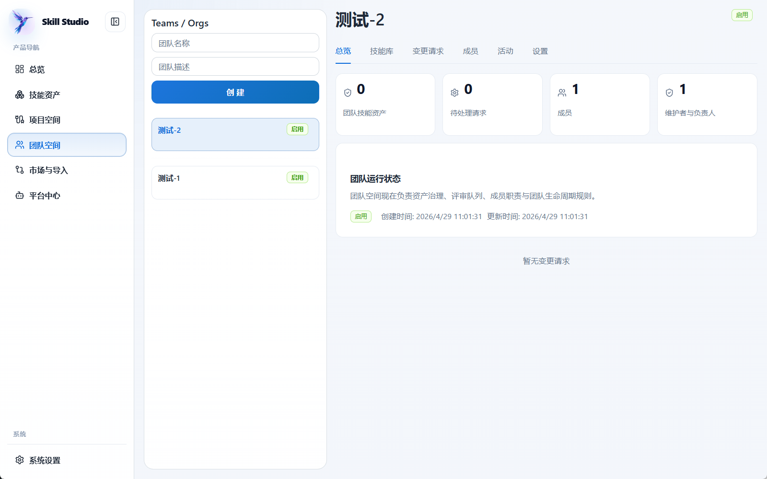Click the 平台中心 robot icon

coord(20,195)
